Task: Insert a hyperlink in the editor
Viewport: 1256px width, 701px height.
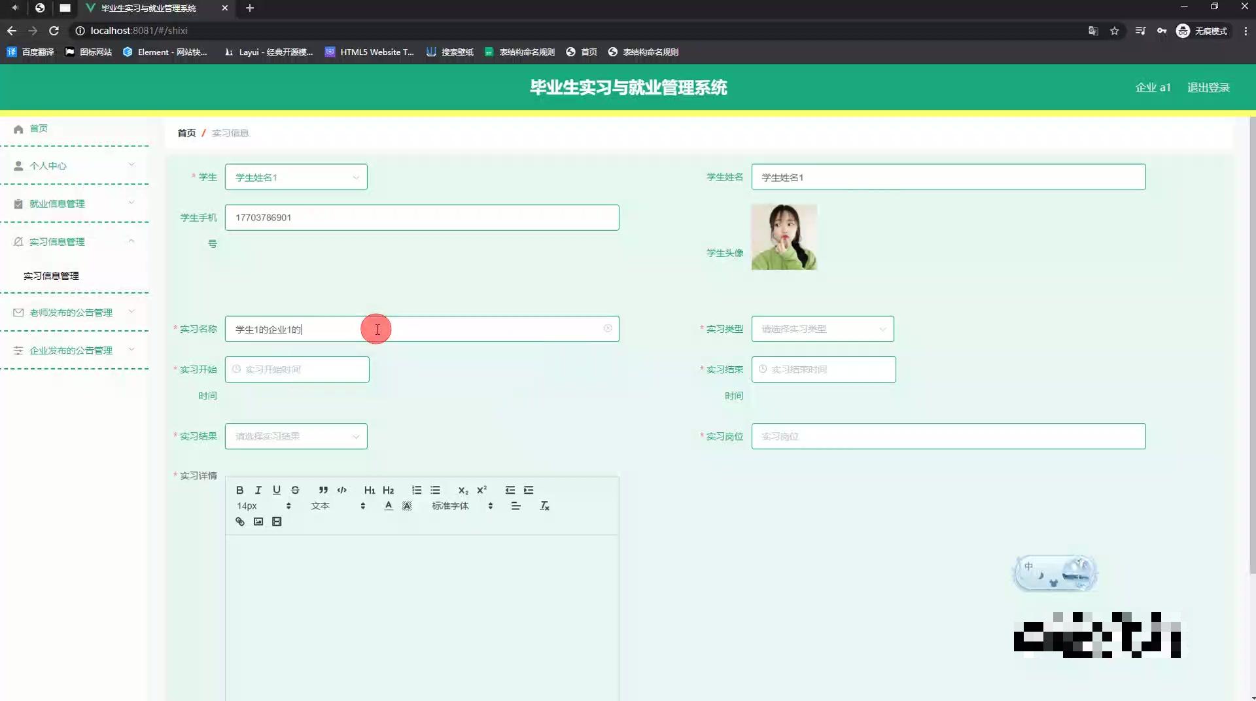Action: pyautogui.click(x=239, y=521)
